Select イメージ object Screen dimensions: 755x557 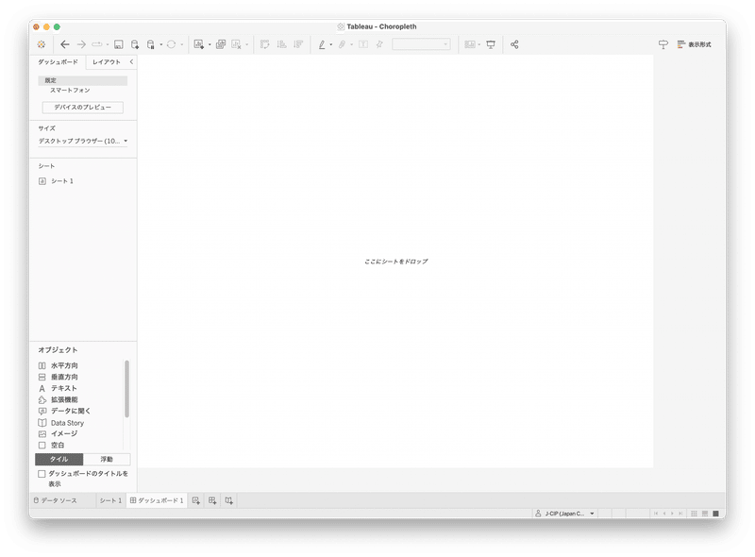(x=59, y=433)
